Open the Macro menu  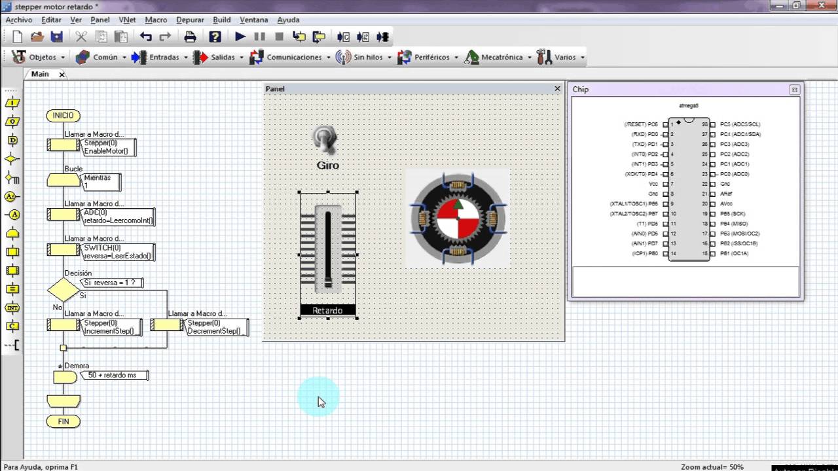coord(156,20)
